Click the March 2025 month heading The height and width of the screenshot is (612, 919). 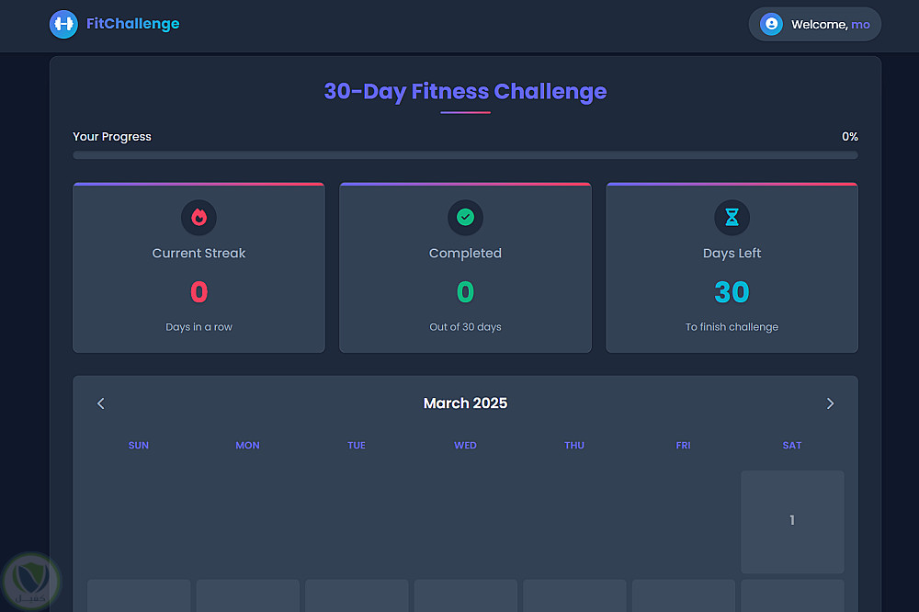pos(465,403)
